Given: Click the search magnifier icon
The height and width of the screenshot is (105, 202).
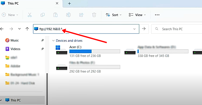Looking at the screenshot, I should (157, 29).
